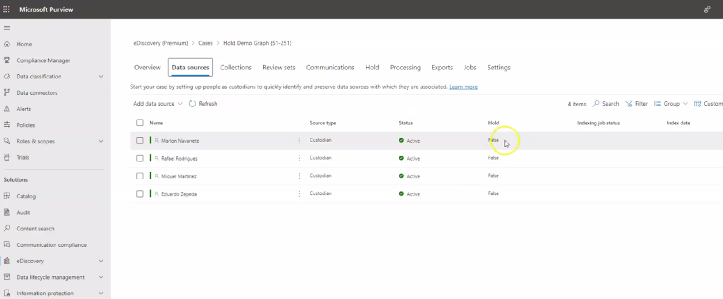Click the Learn more link
Image resolution: width=723 pixels, height=299 pixels.
coord(463,87)
